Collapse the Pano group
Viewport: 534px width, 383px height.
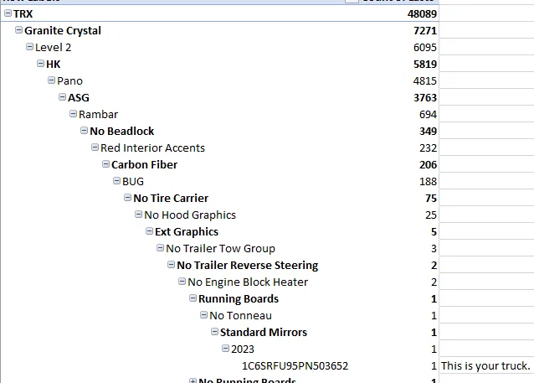51,80
